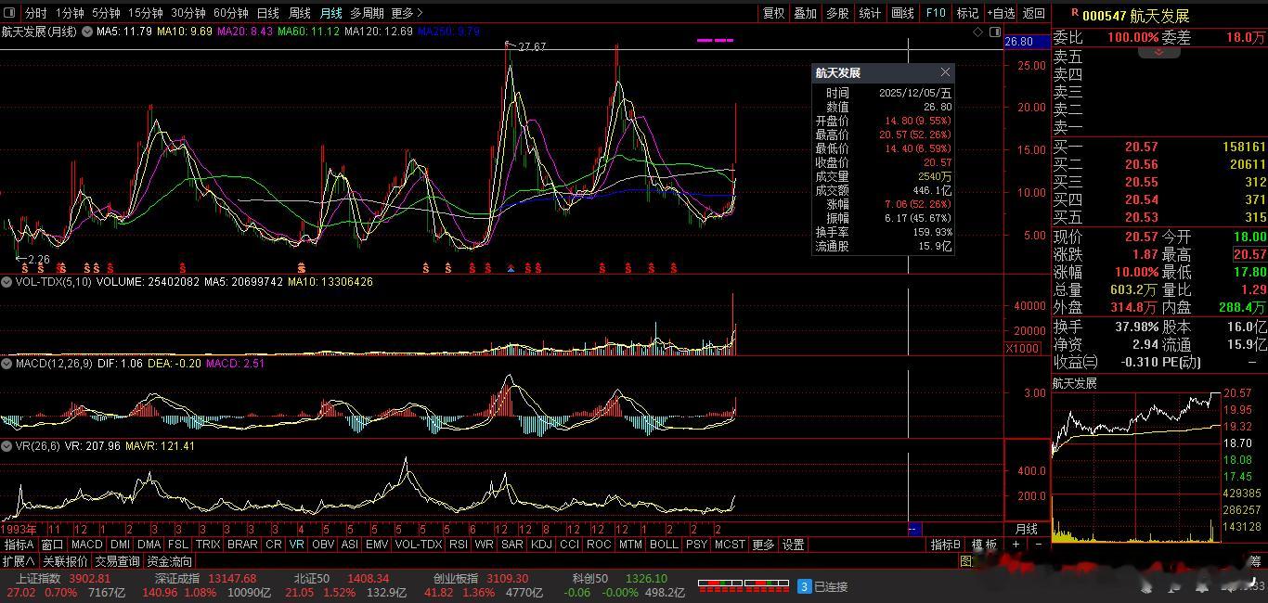Click the R badge before stock code 000547
This screenshot has height=603, width=1268.
click(x=1074, y=13)
